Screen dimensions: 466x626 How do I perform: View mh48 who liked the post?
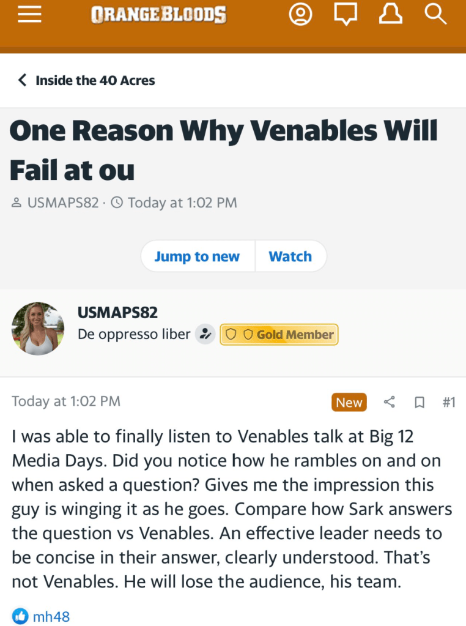coord(51,616)
